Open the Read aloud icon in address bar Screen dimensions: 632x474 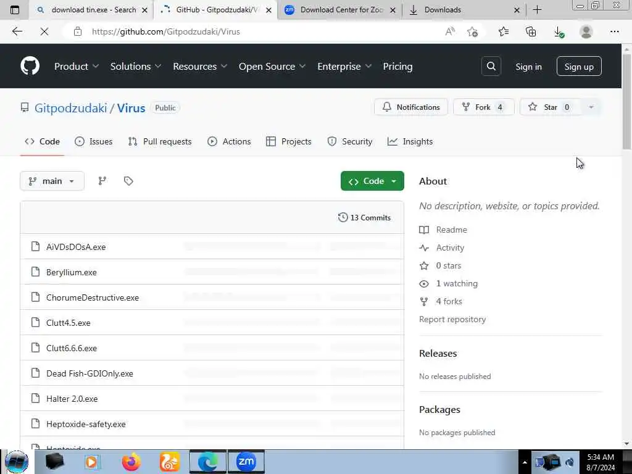450,31
